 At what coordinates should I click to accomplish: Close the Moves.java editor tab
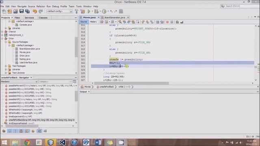click(x=99, y=17)
